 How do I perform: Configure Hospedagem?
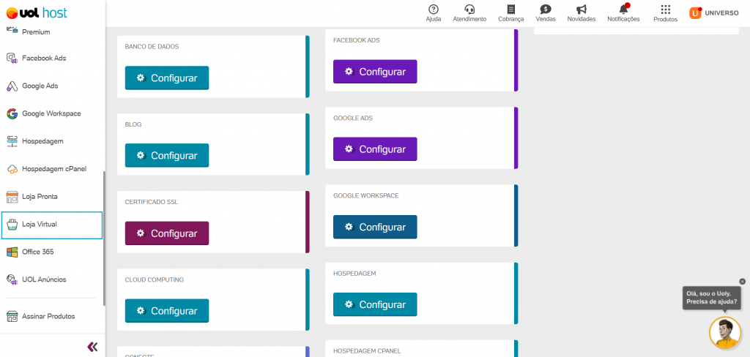[375, 304]
